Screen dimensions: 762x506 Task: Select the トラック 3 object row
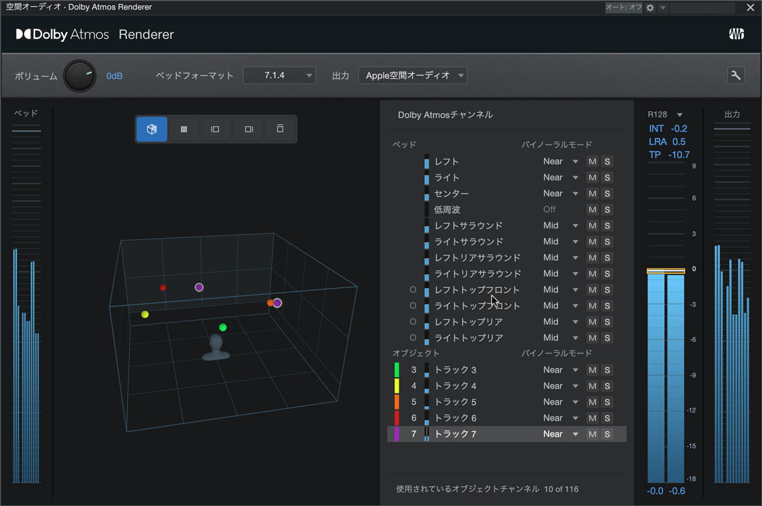point(507,370)
